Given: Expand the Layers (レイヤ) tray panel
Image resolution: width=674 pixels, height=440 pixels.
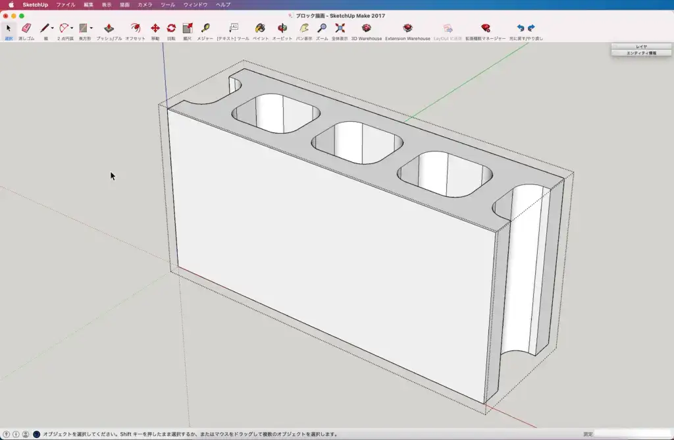Looking at the screenshot, I should 641,47.
